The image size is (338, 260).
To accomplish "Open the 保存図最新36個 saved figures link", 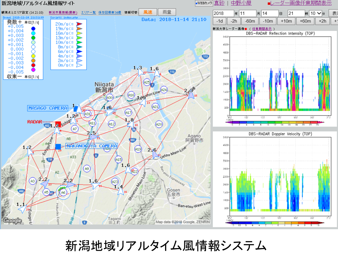I will click(110, 13).
